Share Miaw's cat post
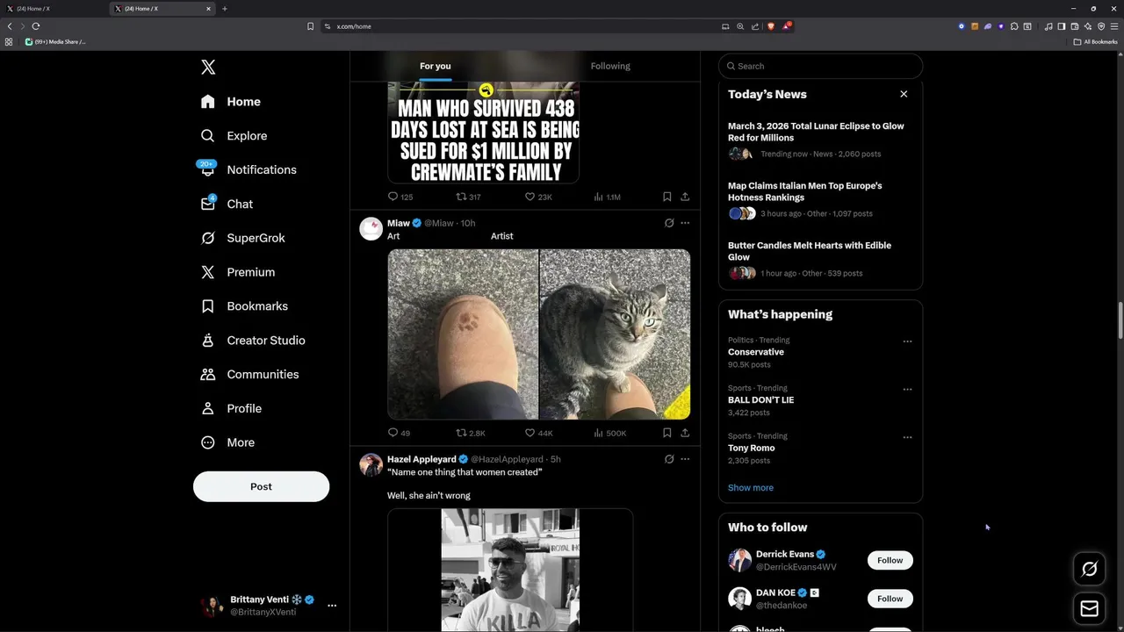Image resolution: width=1124 pixels, height=632 pixels. tap(685, 433)
